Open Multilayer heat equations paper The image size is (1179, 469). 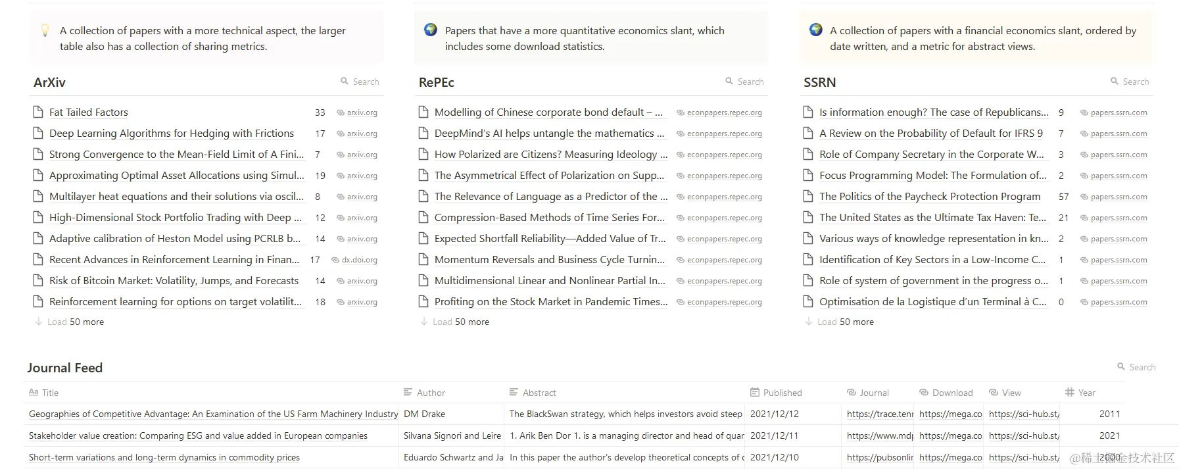coord(176,197)
